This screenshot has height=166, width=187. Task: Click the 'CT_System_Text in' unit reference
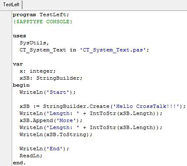(46, 50)
